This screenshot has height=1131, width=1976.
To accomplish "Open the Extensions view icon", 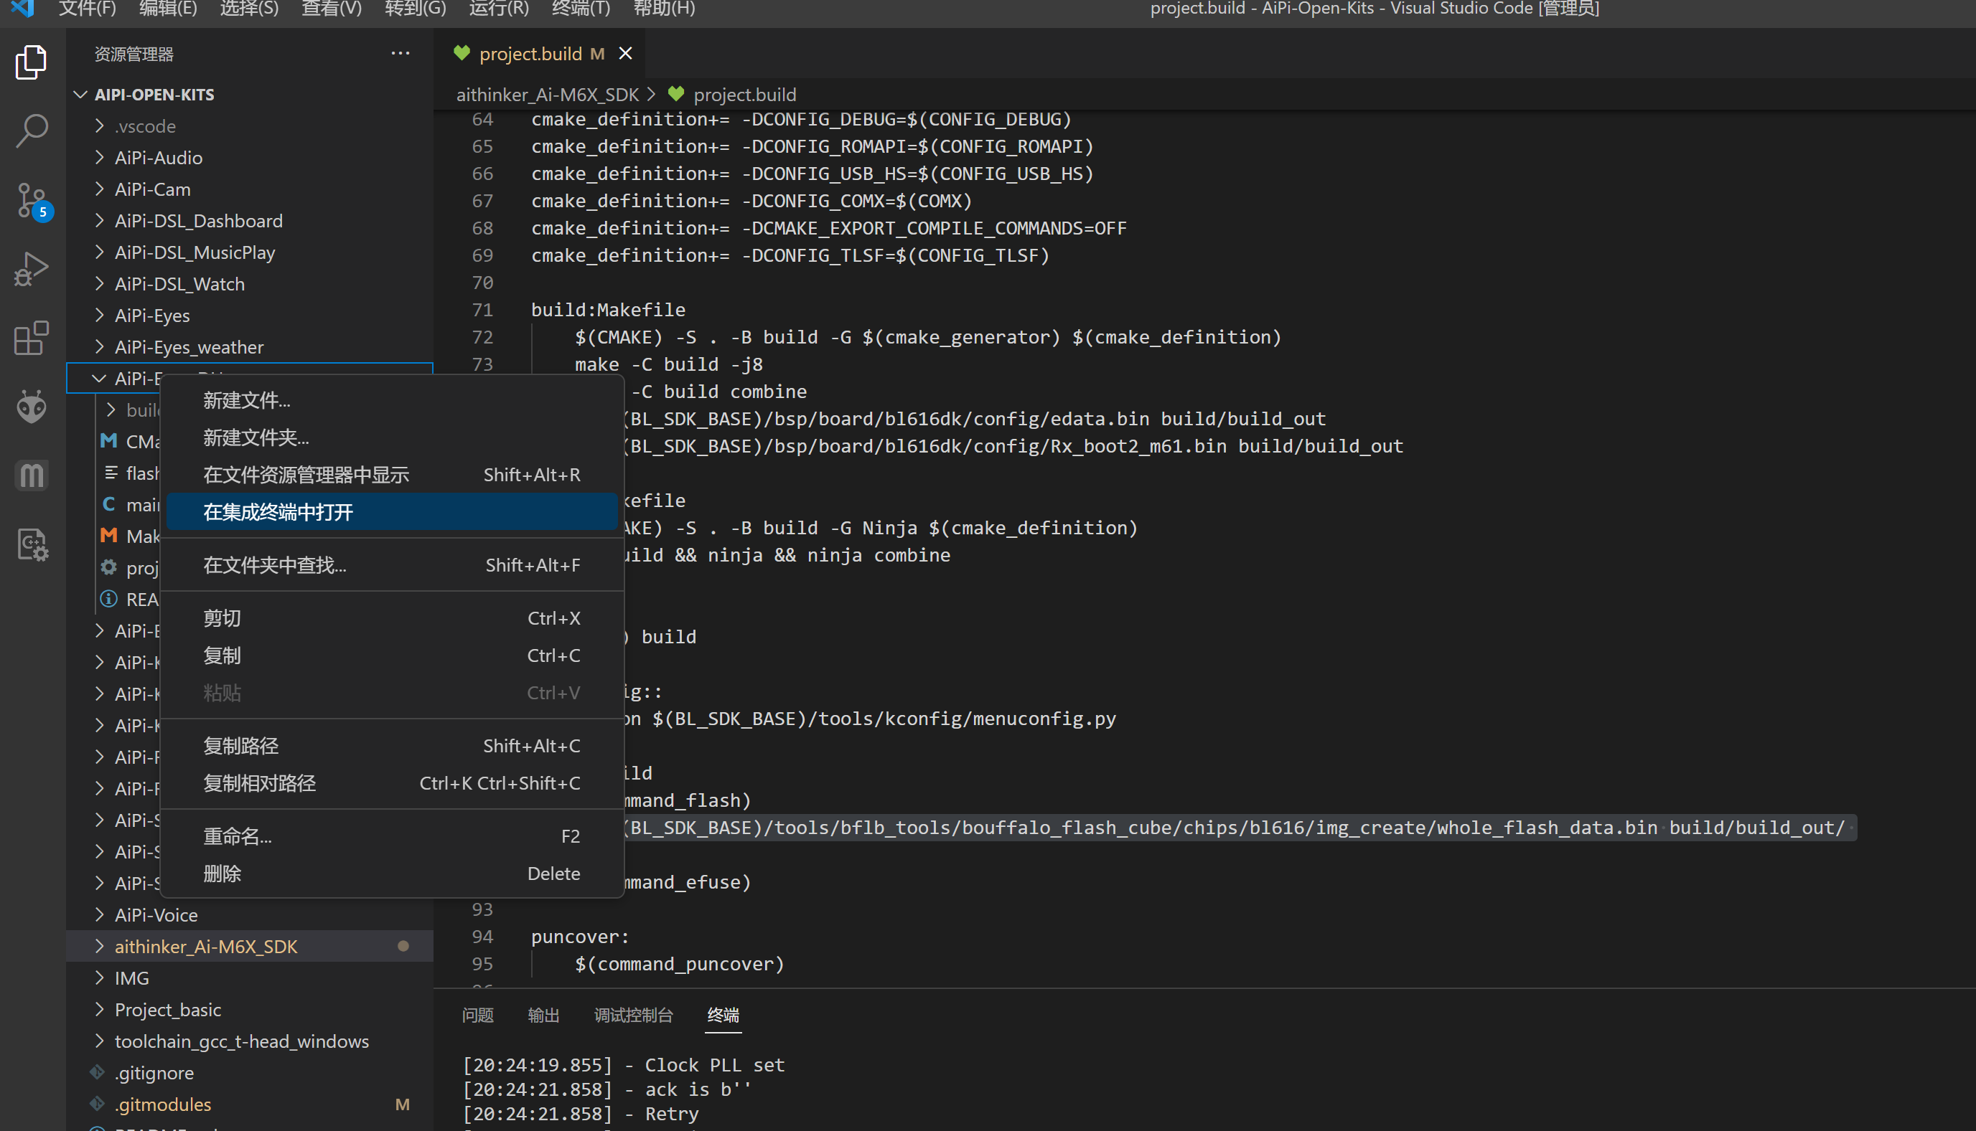I will point(32,337).
